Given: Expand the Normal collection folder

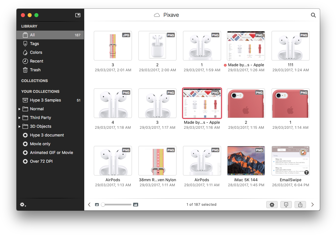Looking at the screenshot, I should (20, 109).
